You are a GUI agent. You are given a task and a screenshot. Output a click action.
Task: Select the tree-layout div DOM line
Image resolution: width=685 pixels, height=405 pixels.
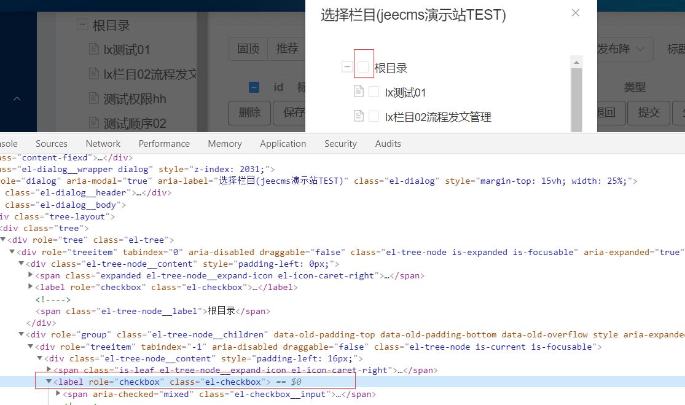pos(58,217)
